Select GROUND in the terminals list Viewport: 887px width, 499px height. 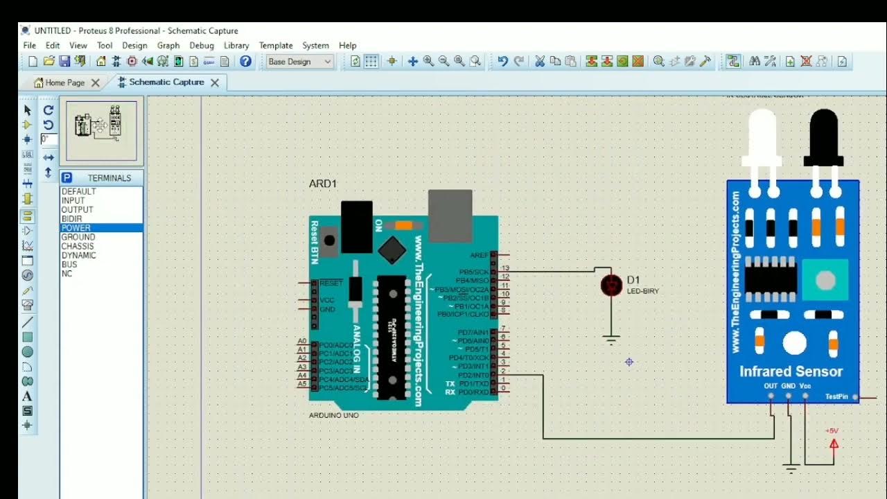point(101,237)
